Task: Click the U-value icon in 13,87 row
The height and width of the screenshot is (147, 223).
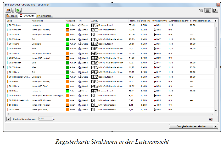Action: [155, 63]
